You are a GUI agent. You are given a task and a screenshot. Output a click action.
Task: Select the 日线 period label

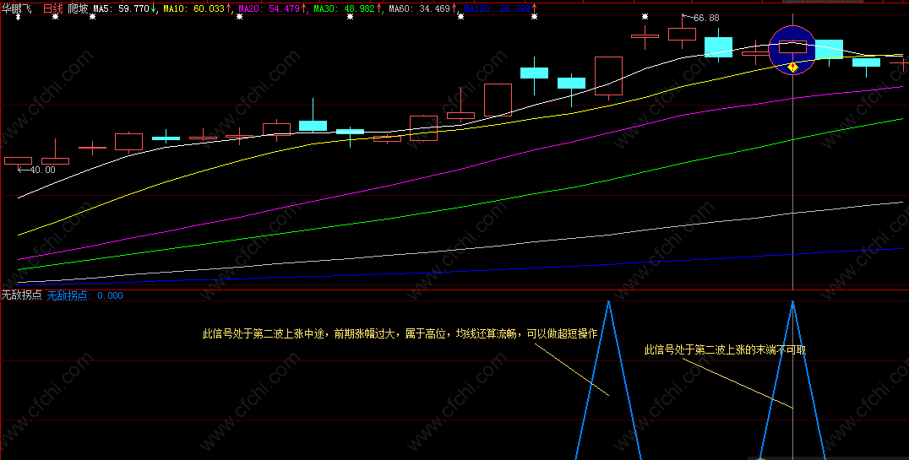pos(52,8)
